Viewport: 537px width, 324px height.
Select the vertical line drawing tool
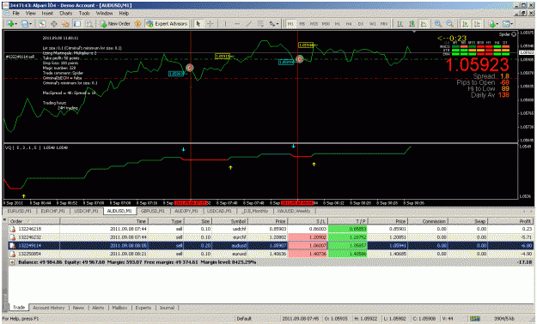pyautogui.click(x=225, y=24)
